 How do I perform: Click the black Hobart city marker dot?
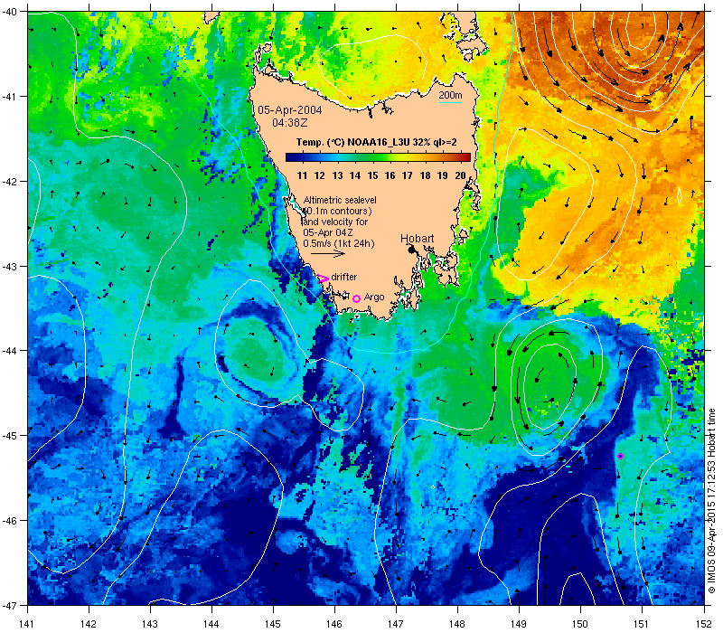(x=411, y=250)
